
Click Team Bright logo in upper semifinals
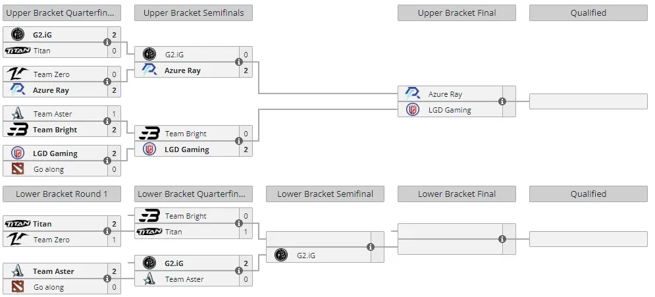(x=149, y=134)
